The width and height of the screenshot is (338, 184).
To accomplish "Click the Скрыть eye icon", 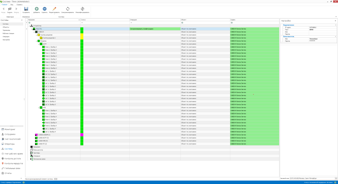I will [10, 9].
